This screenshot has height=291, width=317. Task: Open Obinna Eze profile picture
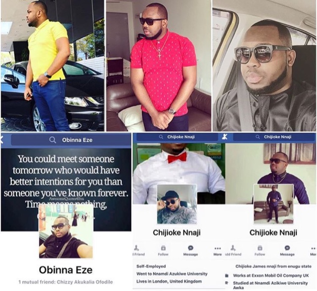(x=66, y=231)
